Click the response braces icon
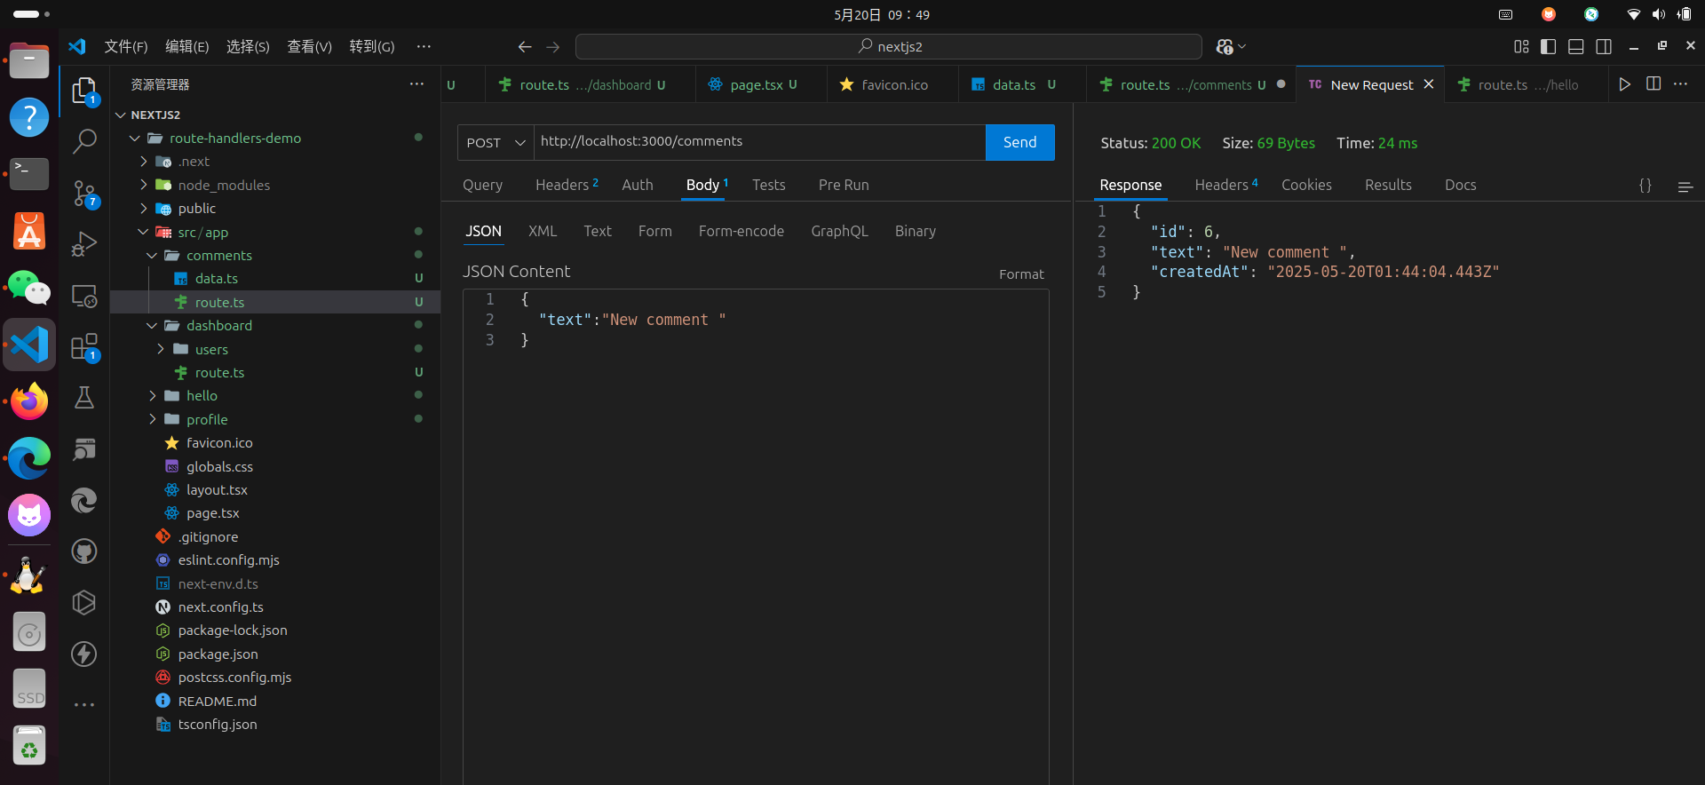 1645,186
